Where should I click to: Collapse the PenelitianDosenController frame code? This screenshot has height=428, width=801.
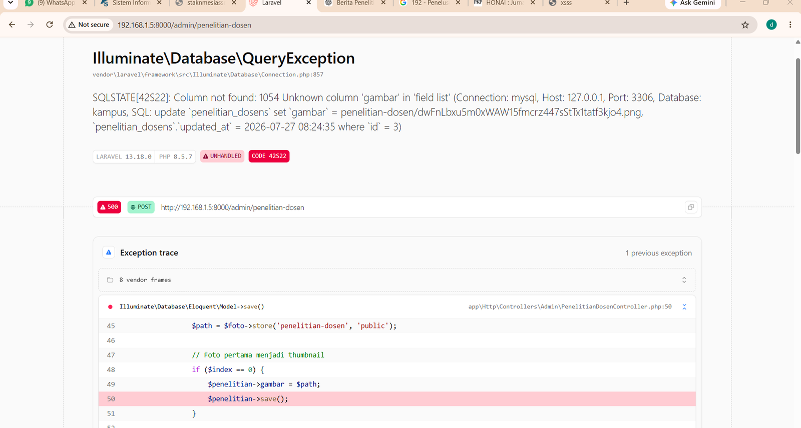coord(684,306)
